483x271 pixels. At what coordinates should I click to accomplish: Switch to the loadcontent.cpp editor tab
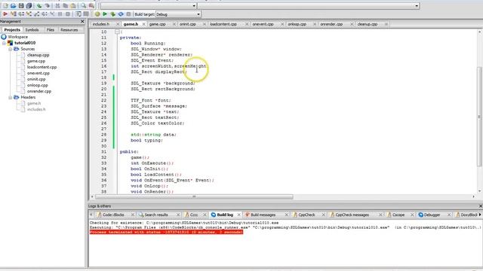pyautogui.click(x=223, y=24)
